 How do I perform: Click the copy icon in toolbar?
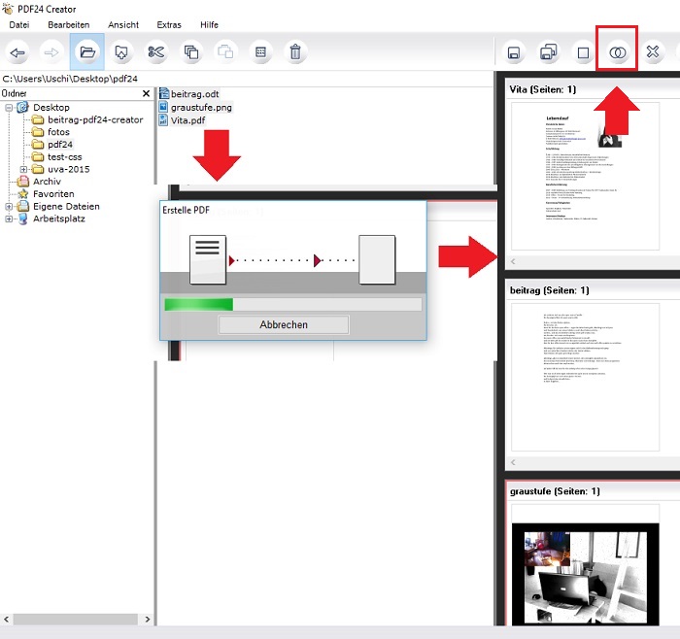[191, 52]
